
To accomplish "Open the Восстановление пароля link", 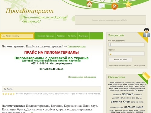I will (120, 65).
